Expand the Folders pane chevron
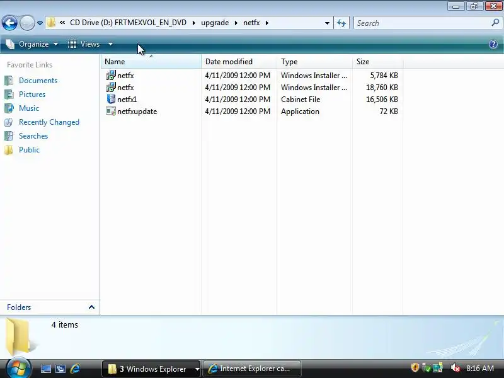This screenshot has width=504, height=378. coord(91,307)
